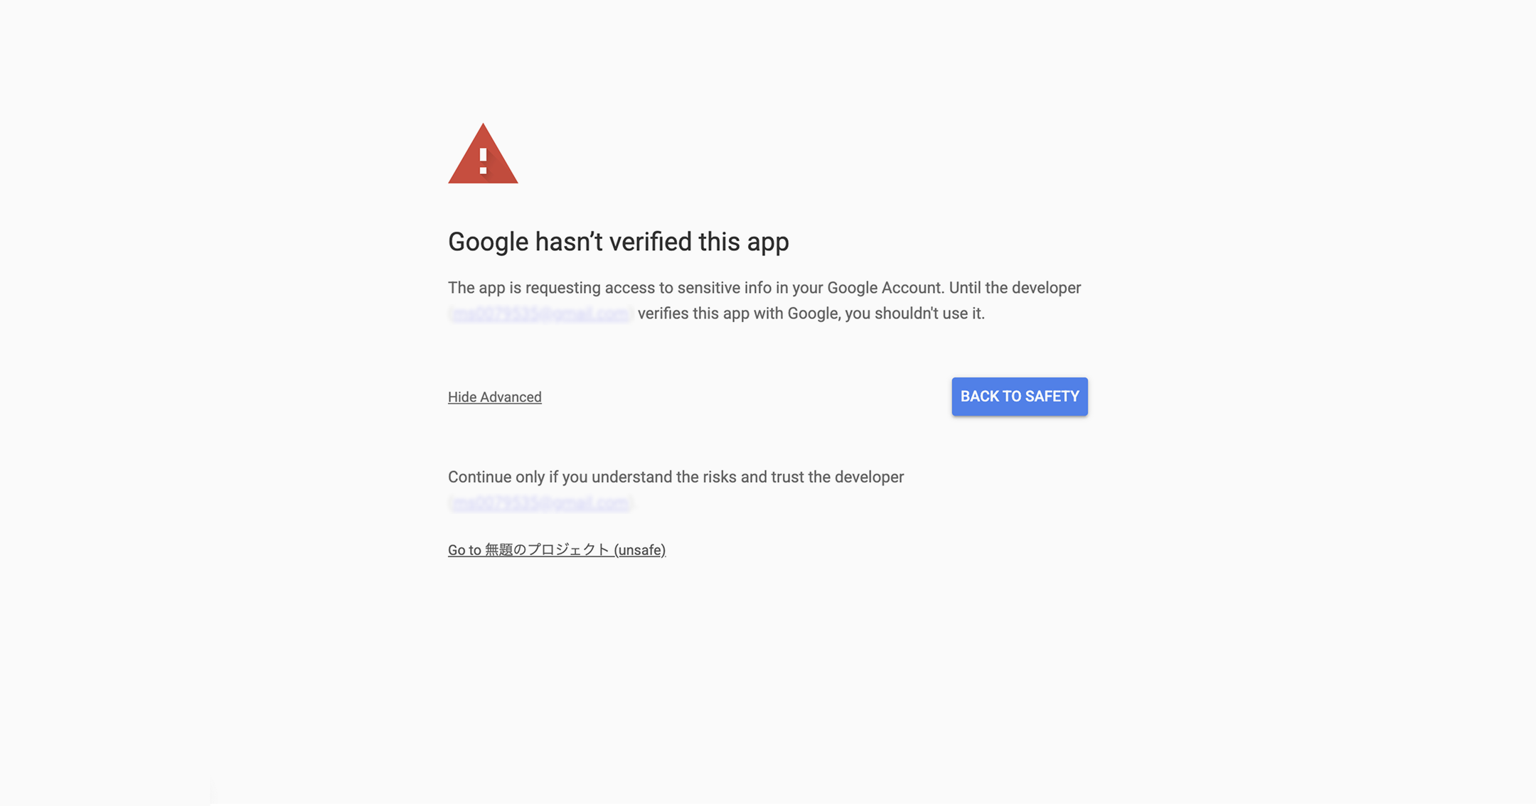Open the Go to 無題のプロジェクト (unsafe) link
Image resolution: width=1536 pixels, height=806 pixels.
(x=556, y=550)
